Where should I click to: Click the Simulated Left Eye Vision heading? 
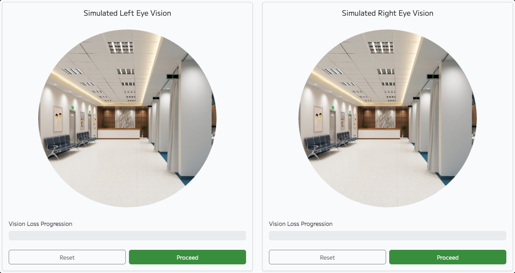point(127,13)
